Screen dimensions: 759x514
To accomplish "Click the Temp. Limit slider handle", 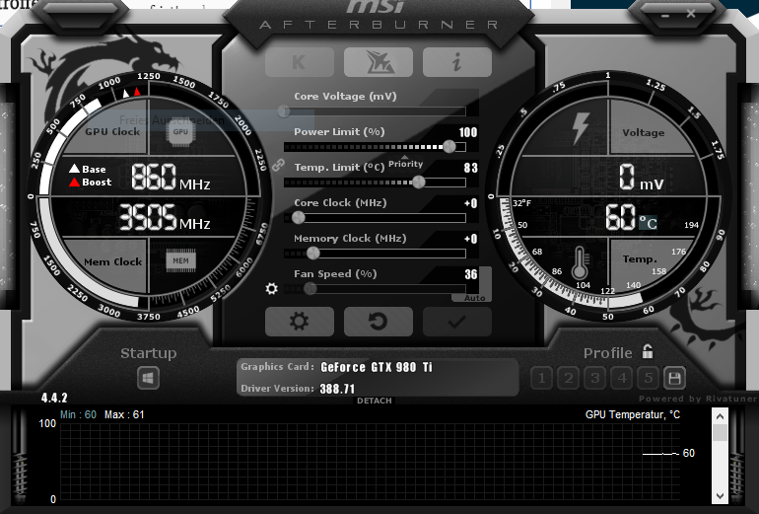I will tap(419, 183).
